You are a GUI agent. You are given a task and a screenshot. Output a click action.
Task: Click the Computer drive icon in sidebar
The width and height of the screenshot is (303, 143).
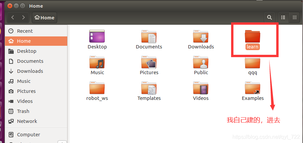click(x=11, y=135)
